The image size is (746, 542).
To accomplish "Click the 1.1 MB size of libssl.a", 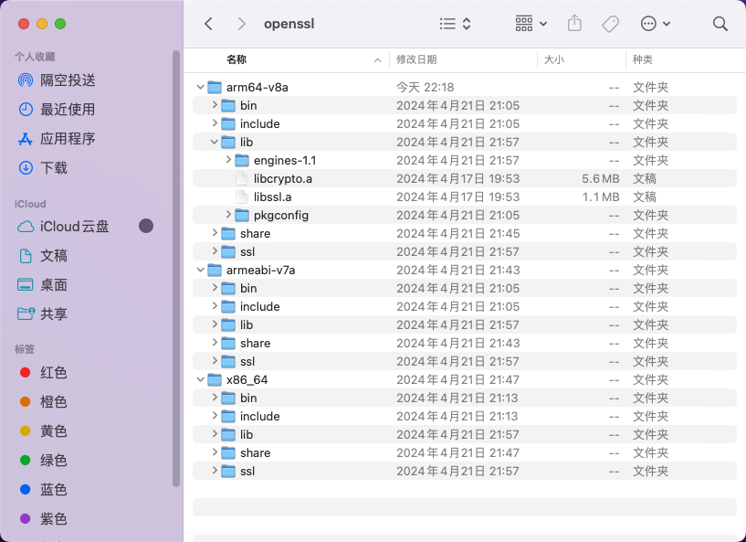I will [601, 197].
